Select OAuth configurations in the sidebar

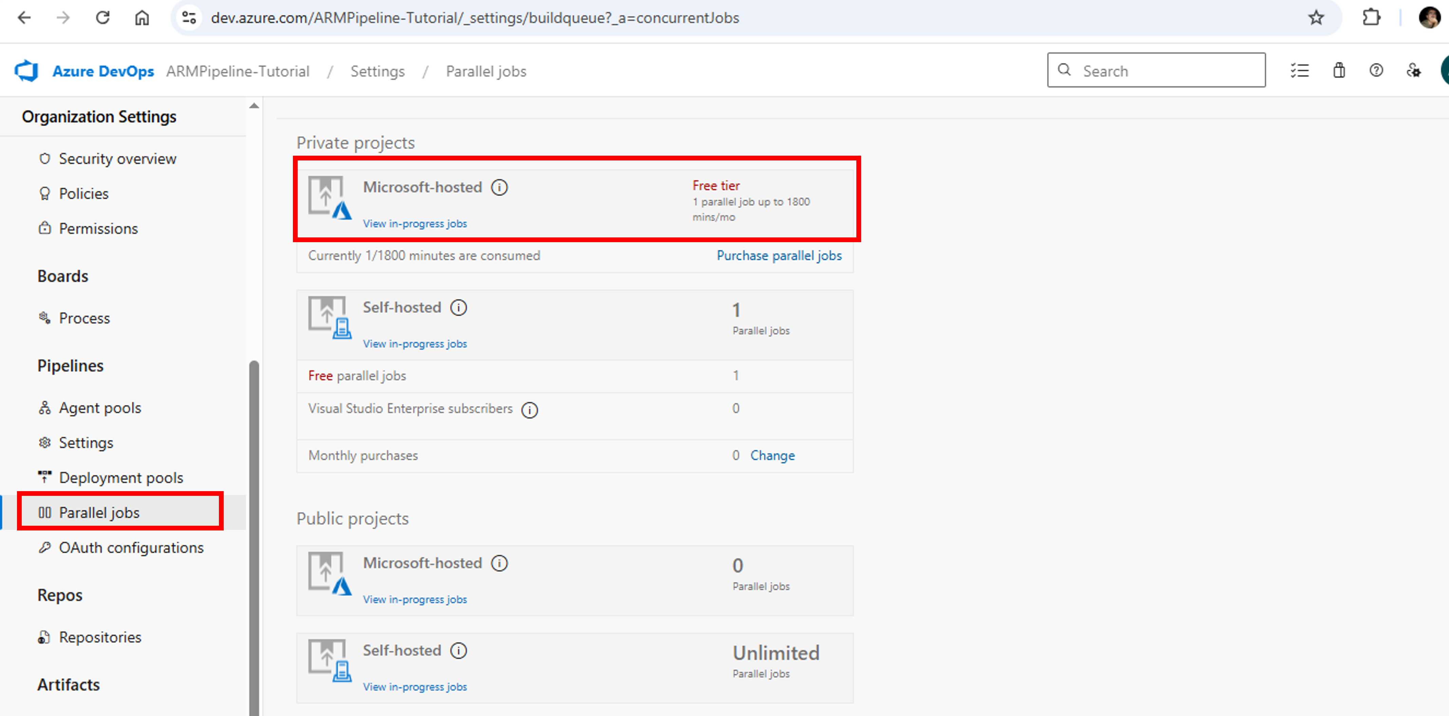tap(131, 547)
